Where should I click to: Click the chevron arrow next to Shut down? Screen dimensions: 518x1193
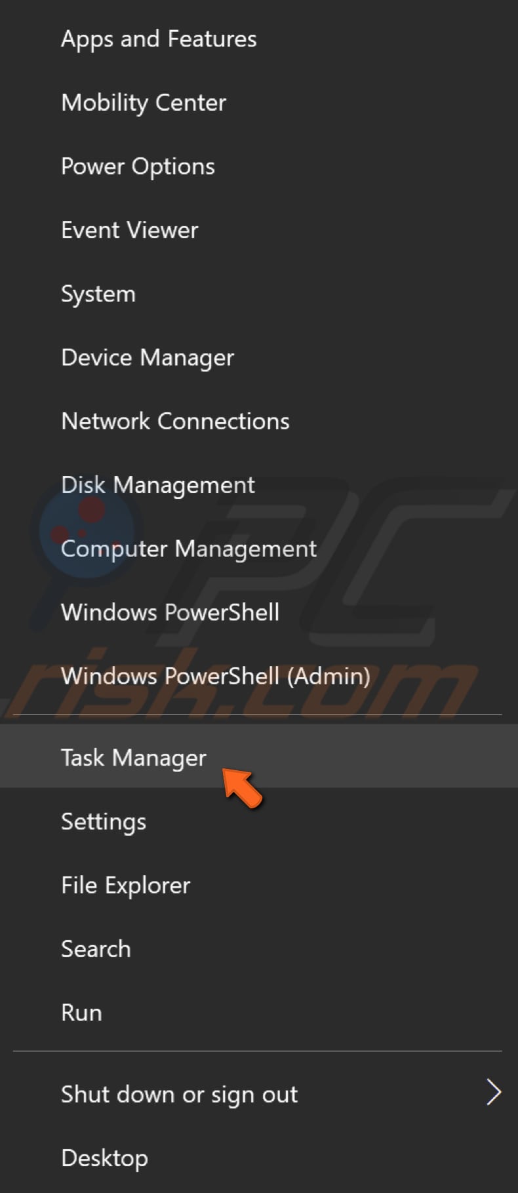(x=494, y=1092)
